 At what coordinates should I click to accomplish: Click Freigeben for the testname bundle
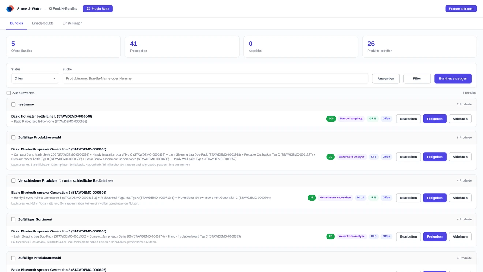point(435,119)
